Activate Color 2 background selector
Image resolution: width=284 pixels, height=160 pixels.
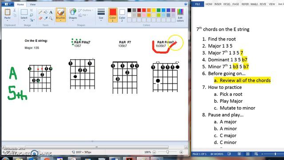(122, 15)
